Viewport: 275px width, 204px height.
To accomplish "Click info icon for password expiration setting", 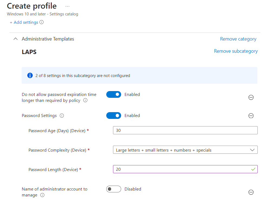I will tap(85, 101).
